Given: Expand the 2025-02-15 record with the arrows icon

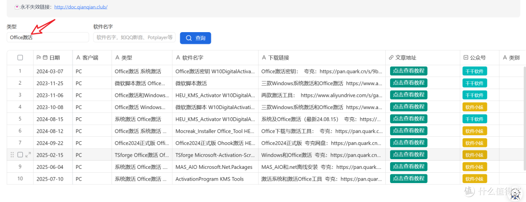Looking at the screenshot, I should pos(28,155).
